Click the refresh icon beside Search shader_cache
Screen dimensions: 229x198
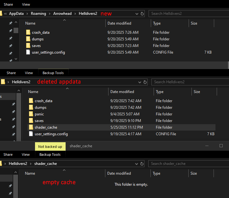coord(142,164)
